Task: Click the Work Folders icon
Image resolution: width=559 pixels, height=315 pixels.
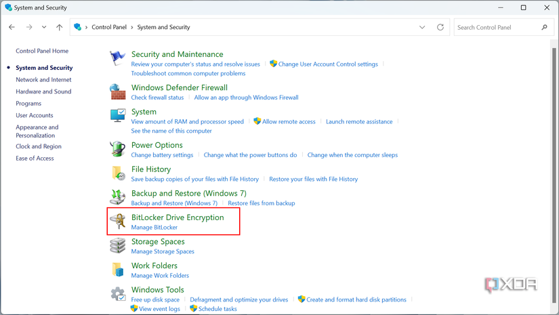Action: pos(118,270)
